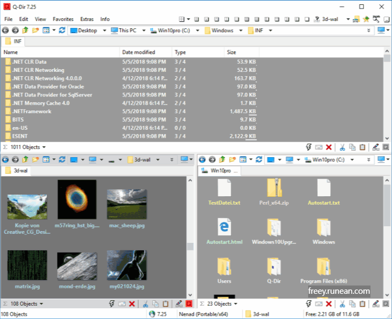Select the .NETFramework folder row
392x319 pixels.
point(192,112)
